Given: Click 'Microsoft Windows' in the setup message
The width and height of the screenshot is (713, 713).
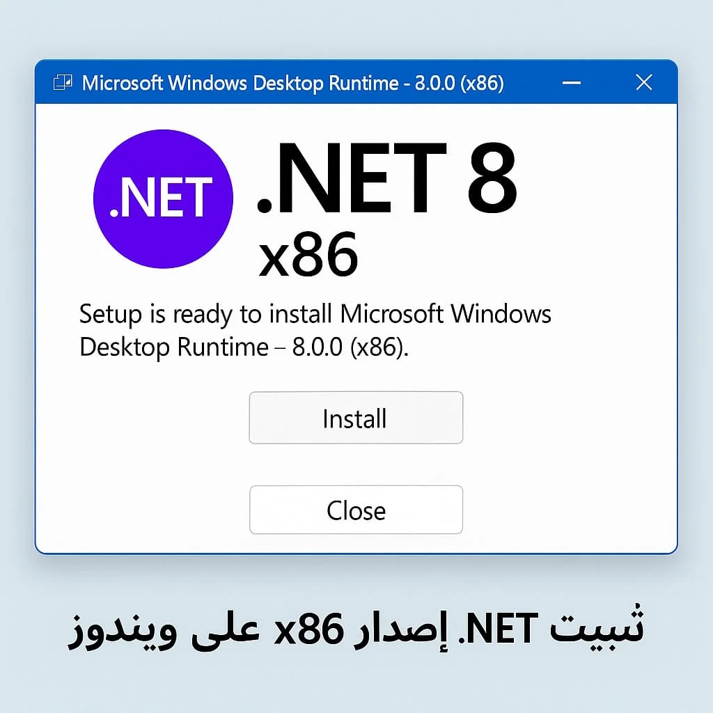Looking at the screenshot, I should click(446, 314).
